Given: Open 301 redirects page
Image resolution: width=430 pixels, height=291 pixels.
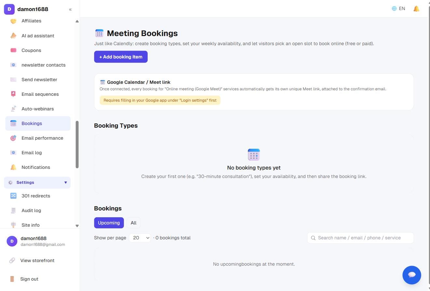Looking at the screenshot, I should point(38,196).
